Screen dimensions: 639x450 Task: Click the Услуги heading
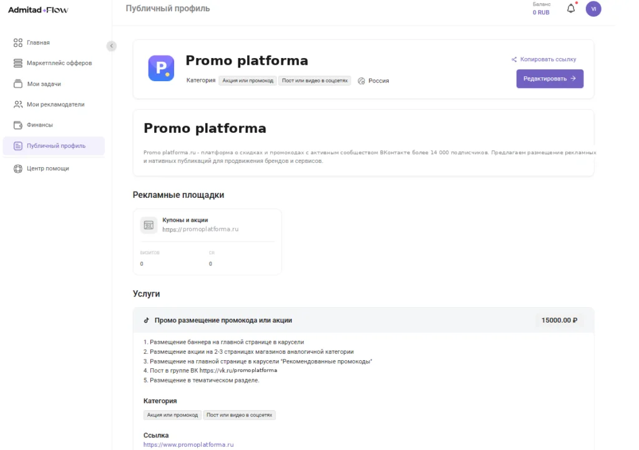tap(146, 294)
